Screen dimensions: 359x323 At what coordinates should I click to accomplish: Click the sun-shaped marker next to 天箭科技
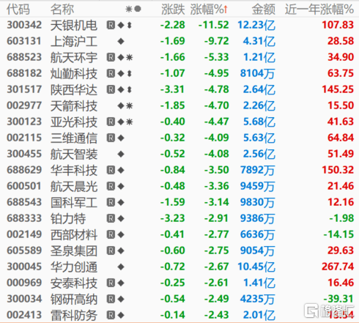click(129, 105)
